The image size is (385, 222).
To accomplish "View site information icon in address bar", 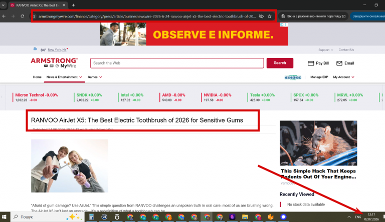I will (x=35, y=16).
